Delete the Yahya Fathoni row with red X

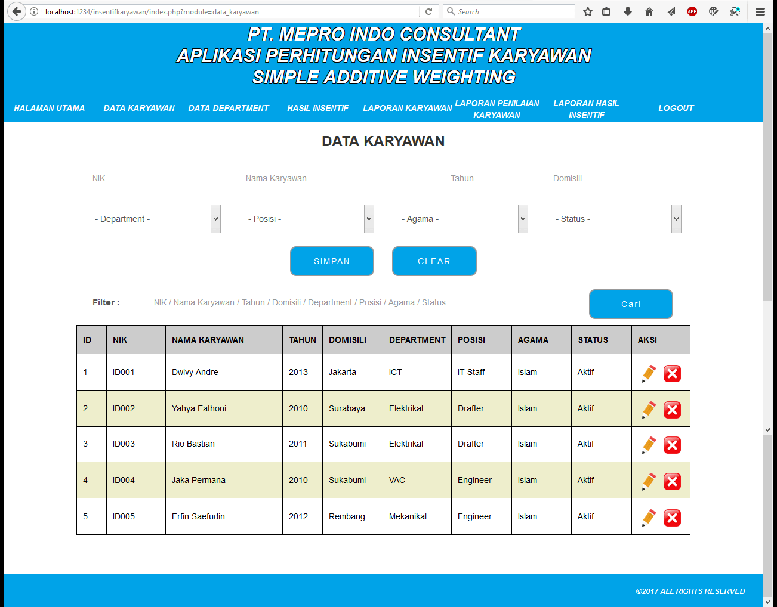click(x=672, y=410)
